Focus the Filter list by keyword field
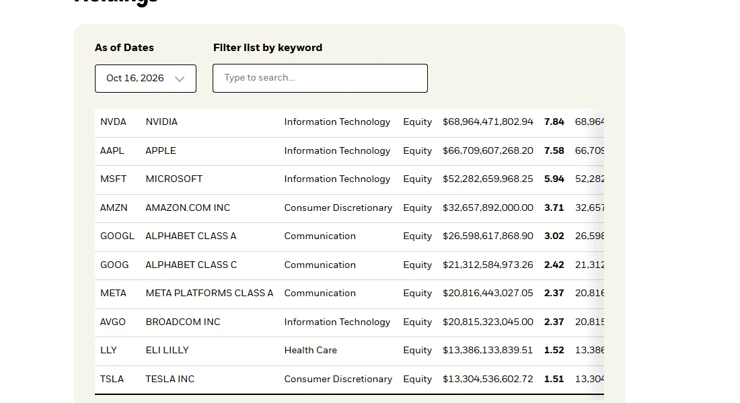 (320, 78)
